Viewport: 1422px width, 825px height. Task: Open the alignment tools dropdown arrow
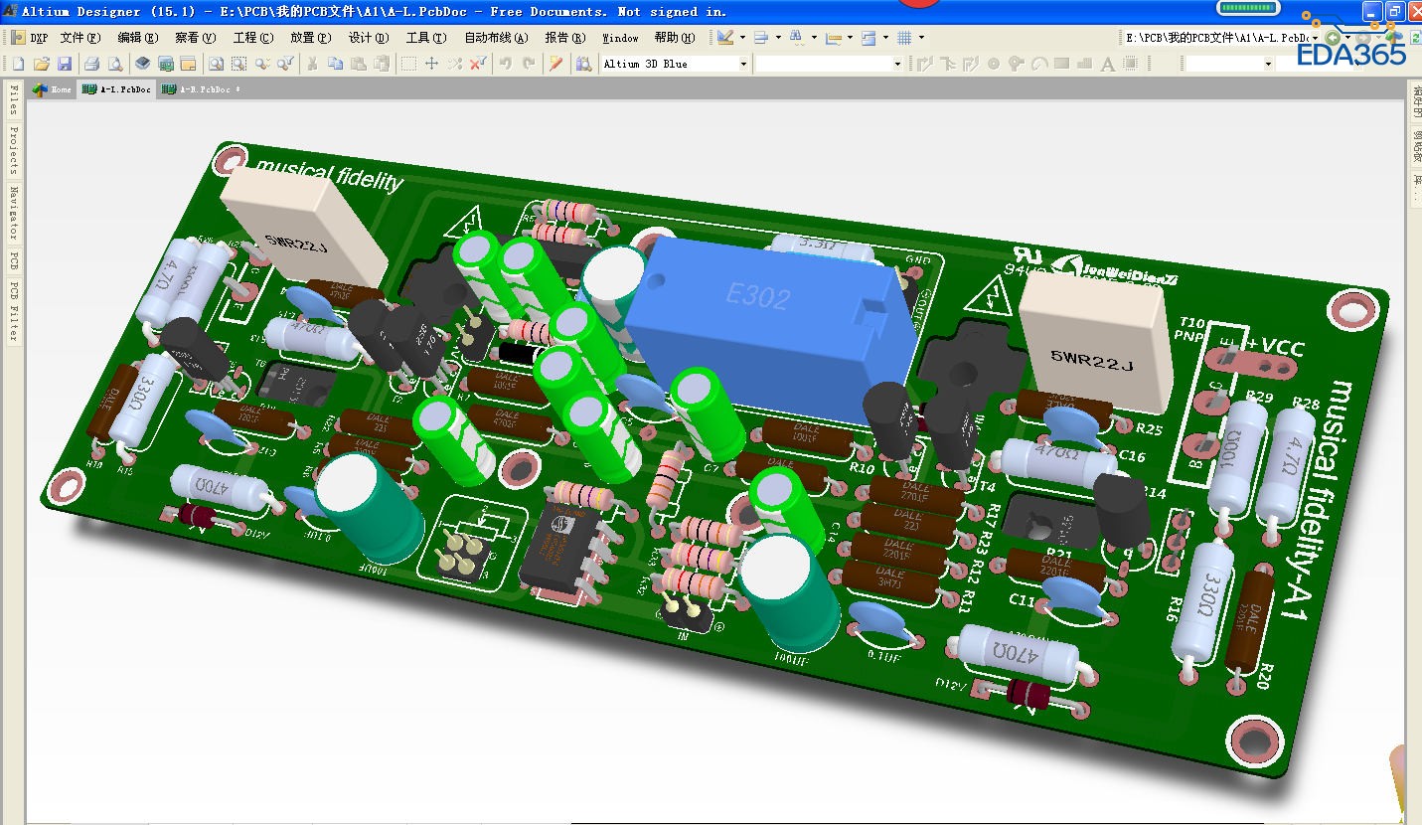(778, 38)
